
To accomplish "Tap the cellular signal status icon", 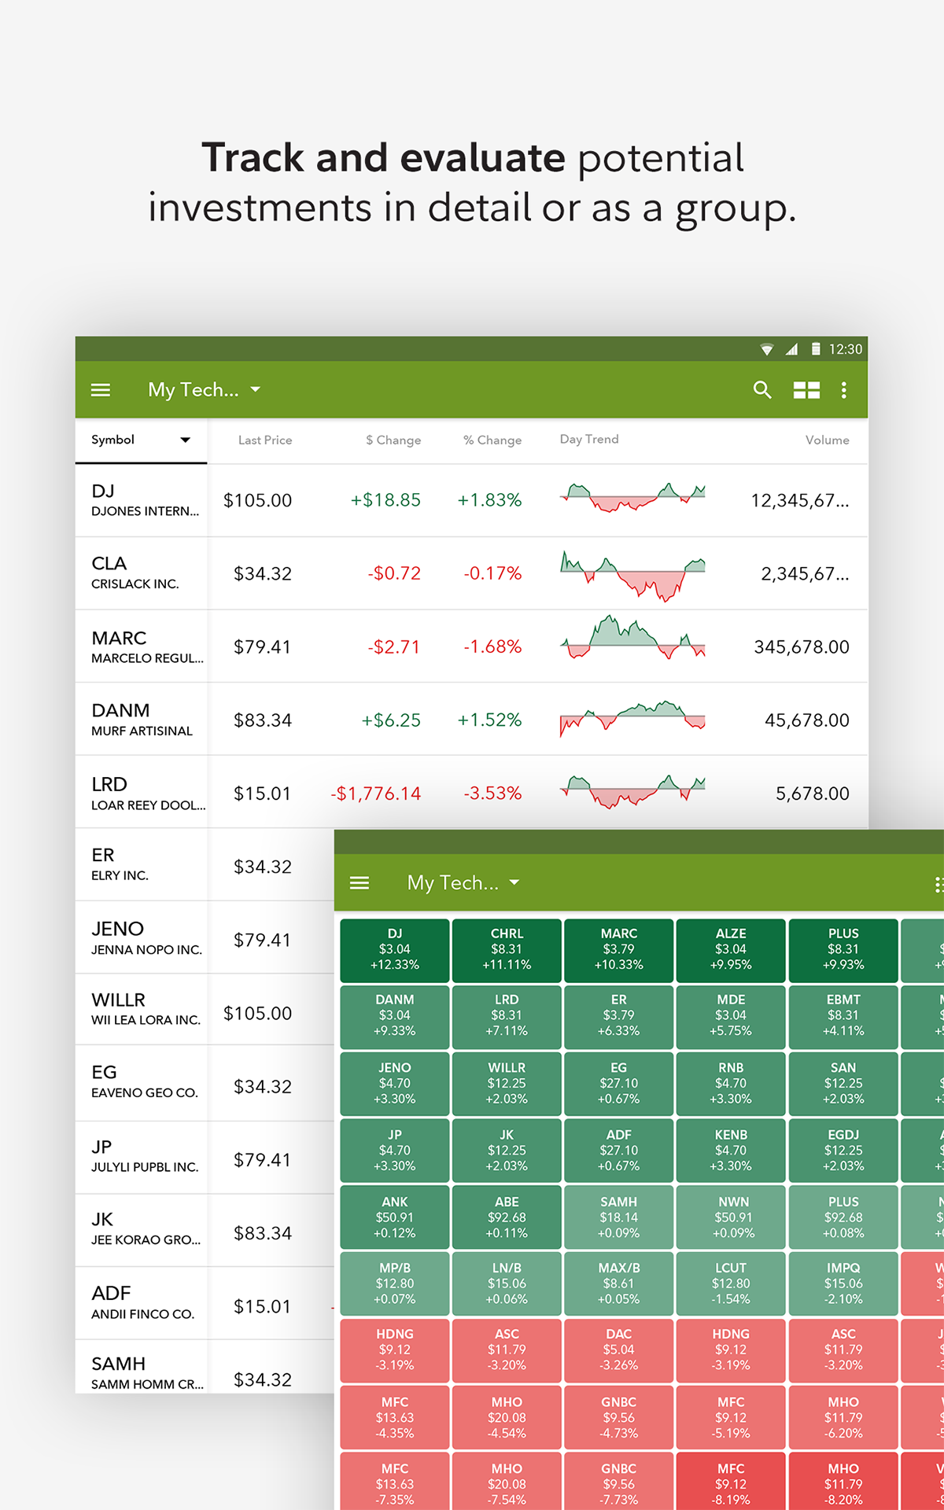I will (791, 349).
